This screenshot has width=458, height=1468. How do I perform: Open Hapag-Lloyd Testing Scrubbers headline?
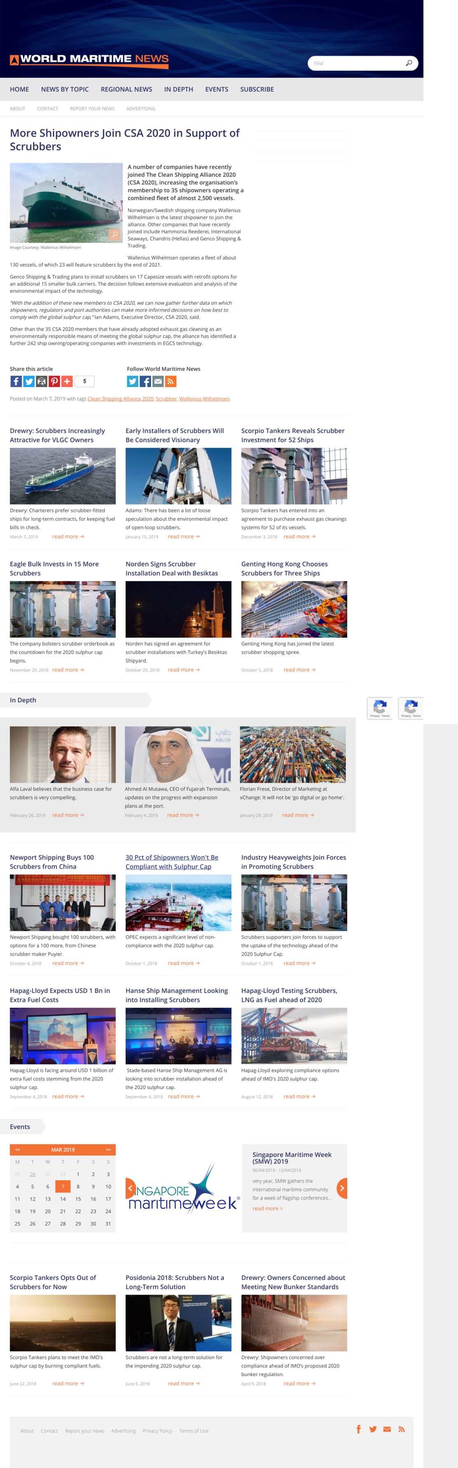pos(289,996)
